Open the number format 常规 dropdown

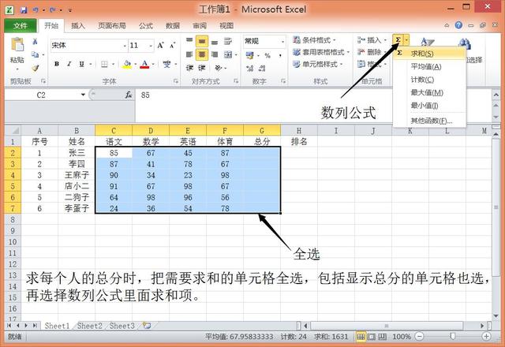(279, 41)
